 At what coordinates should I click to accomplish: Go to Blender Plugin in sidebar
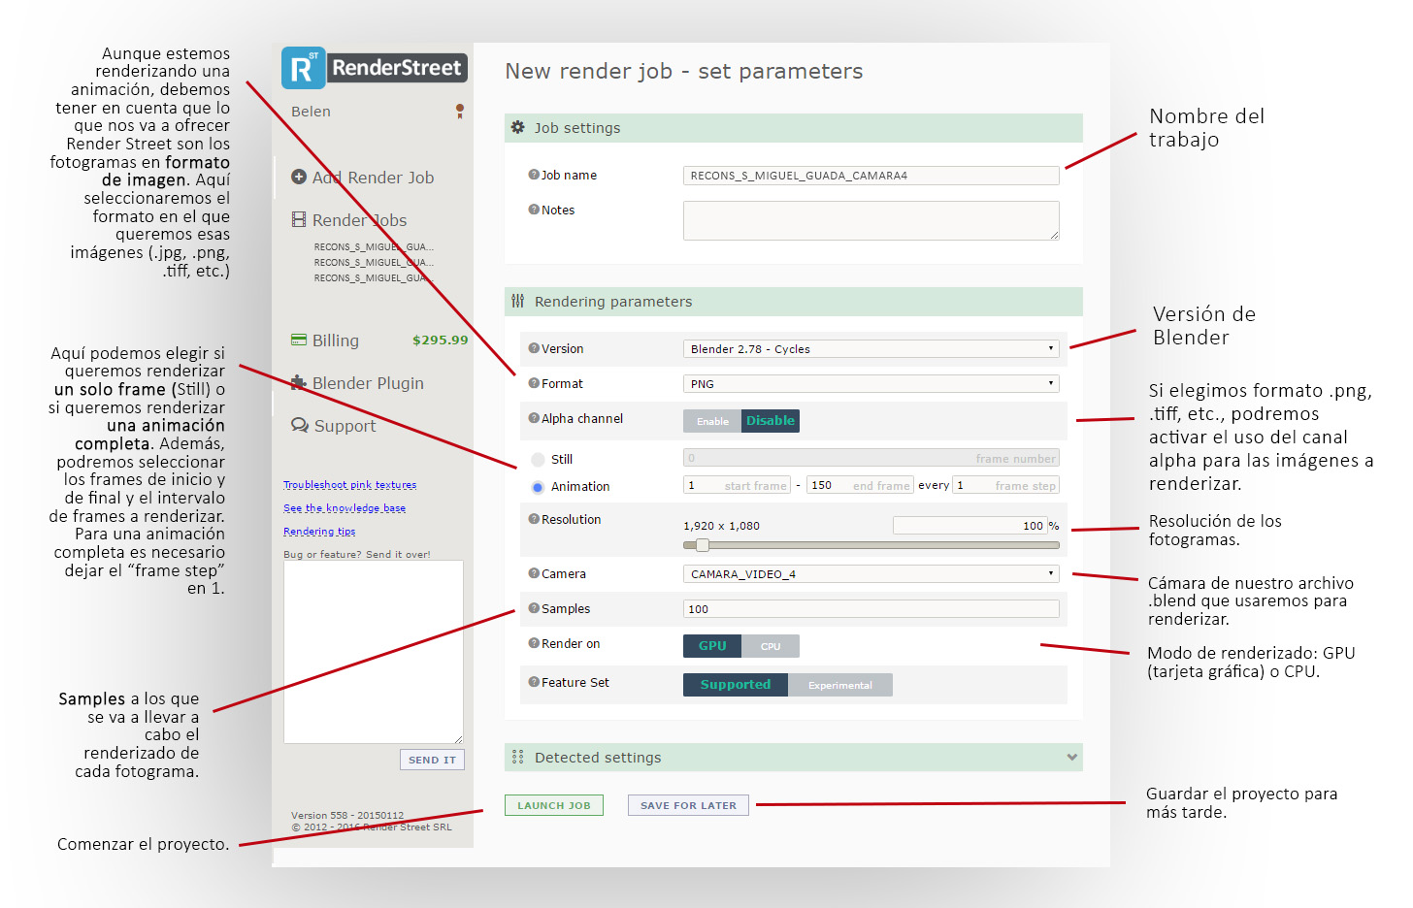(367, 383)
